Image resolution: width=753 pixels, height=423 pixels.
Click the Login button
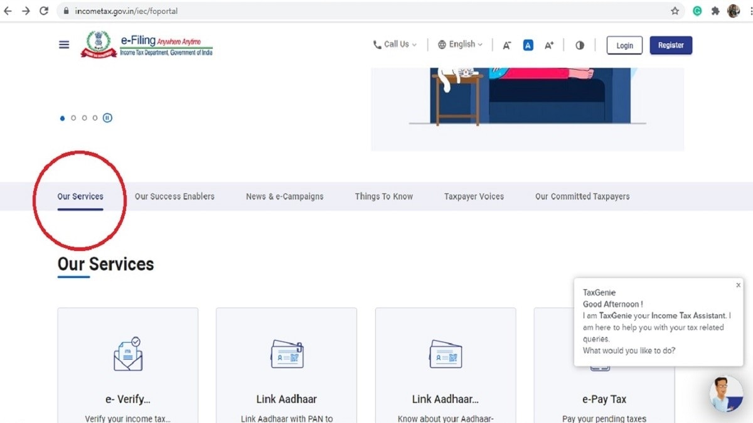pos(624,45)
